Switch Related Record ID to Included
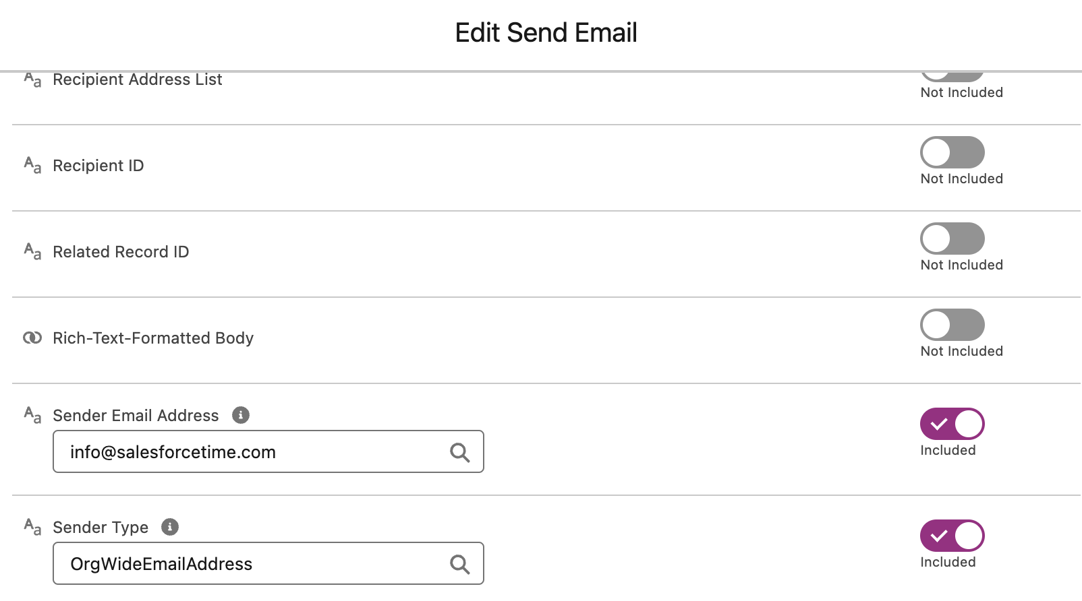 click(x=951, y=239)
